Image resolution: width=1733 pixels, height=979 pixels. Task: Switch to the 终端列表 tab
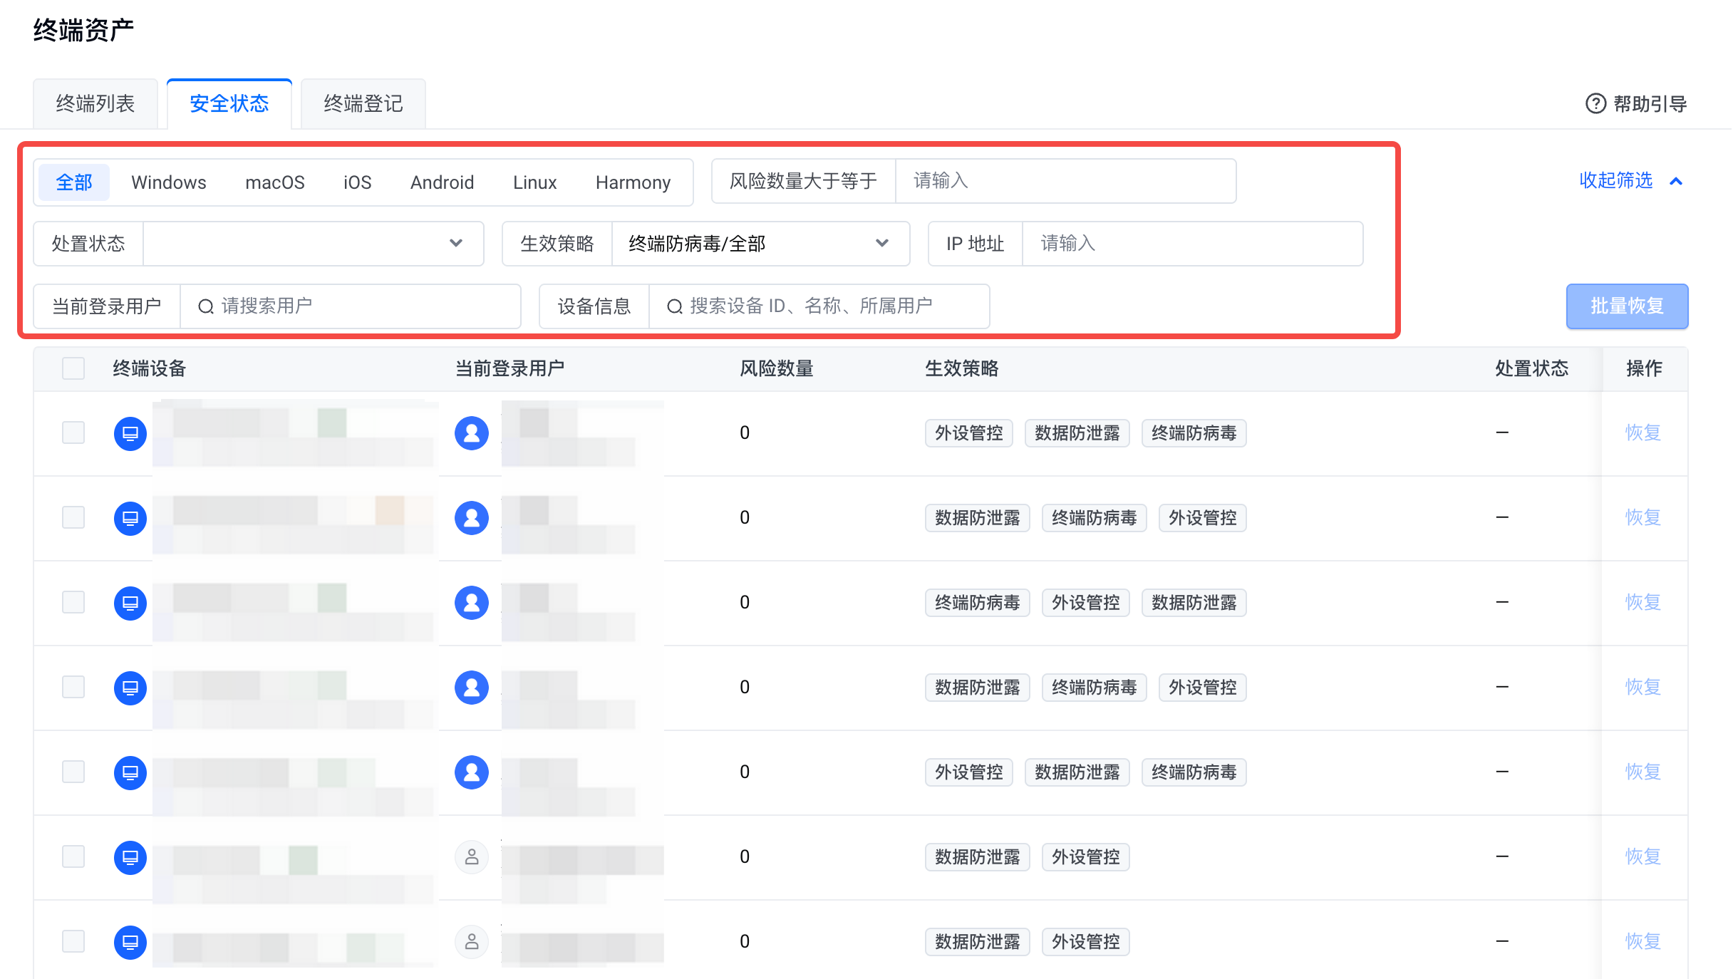[x=95, y=104]
